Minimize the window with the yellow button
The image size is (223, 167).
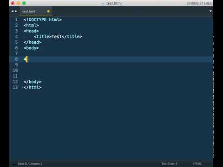19,3
